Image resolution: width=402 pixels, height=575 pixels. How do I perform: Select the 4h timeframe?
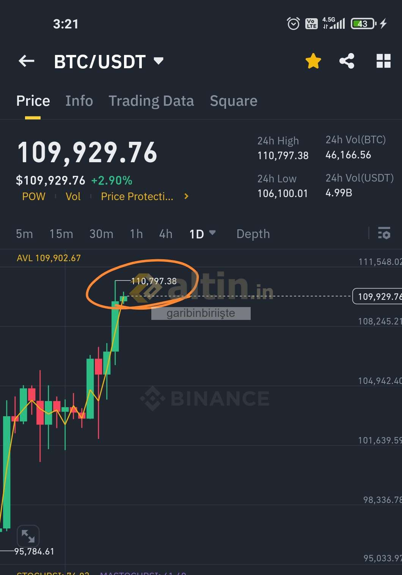pos(166,234)
